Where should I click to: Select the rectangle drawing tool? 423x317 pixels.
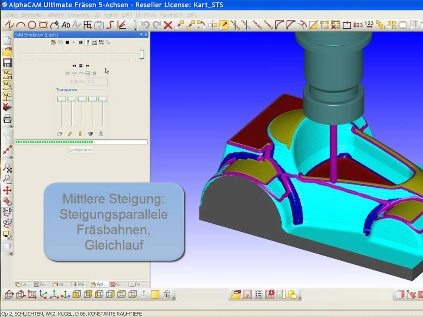point(43,25)
